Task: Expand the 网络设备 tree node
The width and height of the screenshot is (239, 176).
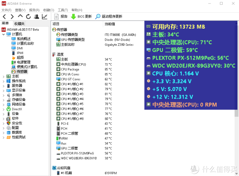Action: coord(3,105)
